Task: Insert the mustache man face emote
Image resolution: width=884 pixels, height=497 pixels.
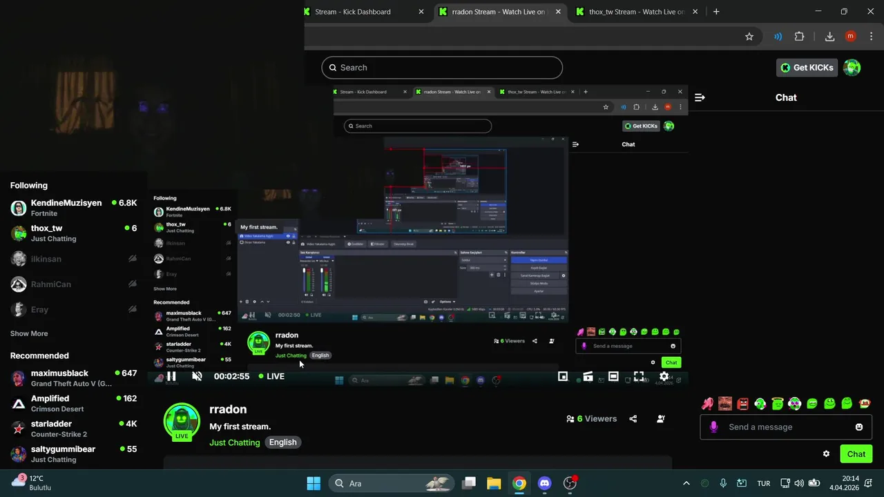Action: tap(724, 403)
